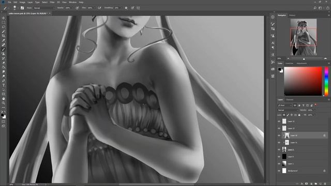Hide Layer 15 visibility eye
This screenshot has height=186, width=331.
coord(279,143)
